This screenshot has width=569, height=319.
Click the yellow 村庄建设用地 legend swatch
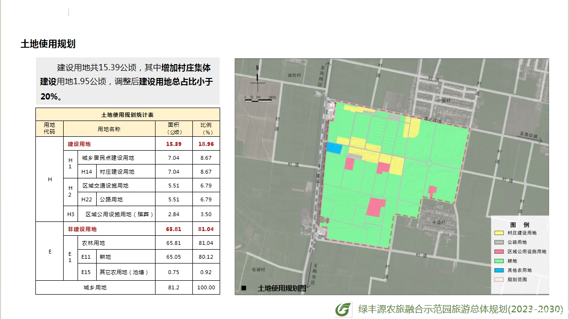point(499,233)
